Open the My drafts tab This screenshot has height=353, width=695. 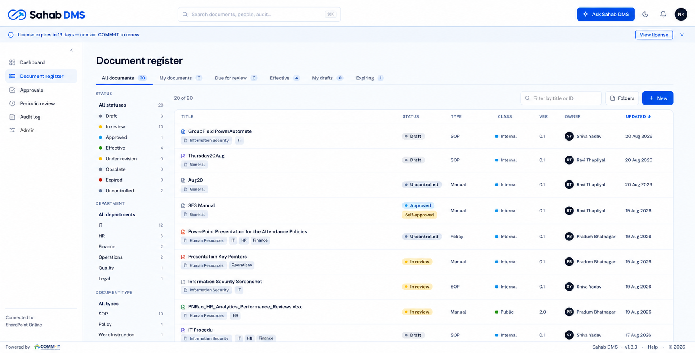[x=327, y=78]
